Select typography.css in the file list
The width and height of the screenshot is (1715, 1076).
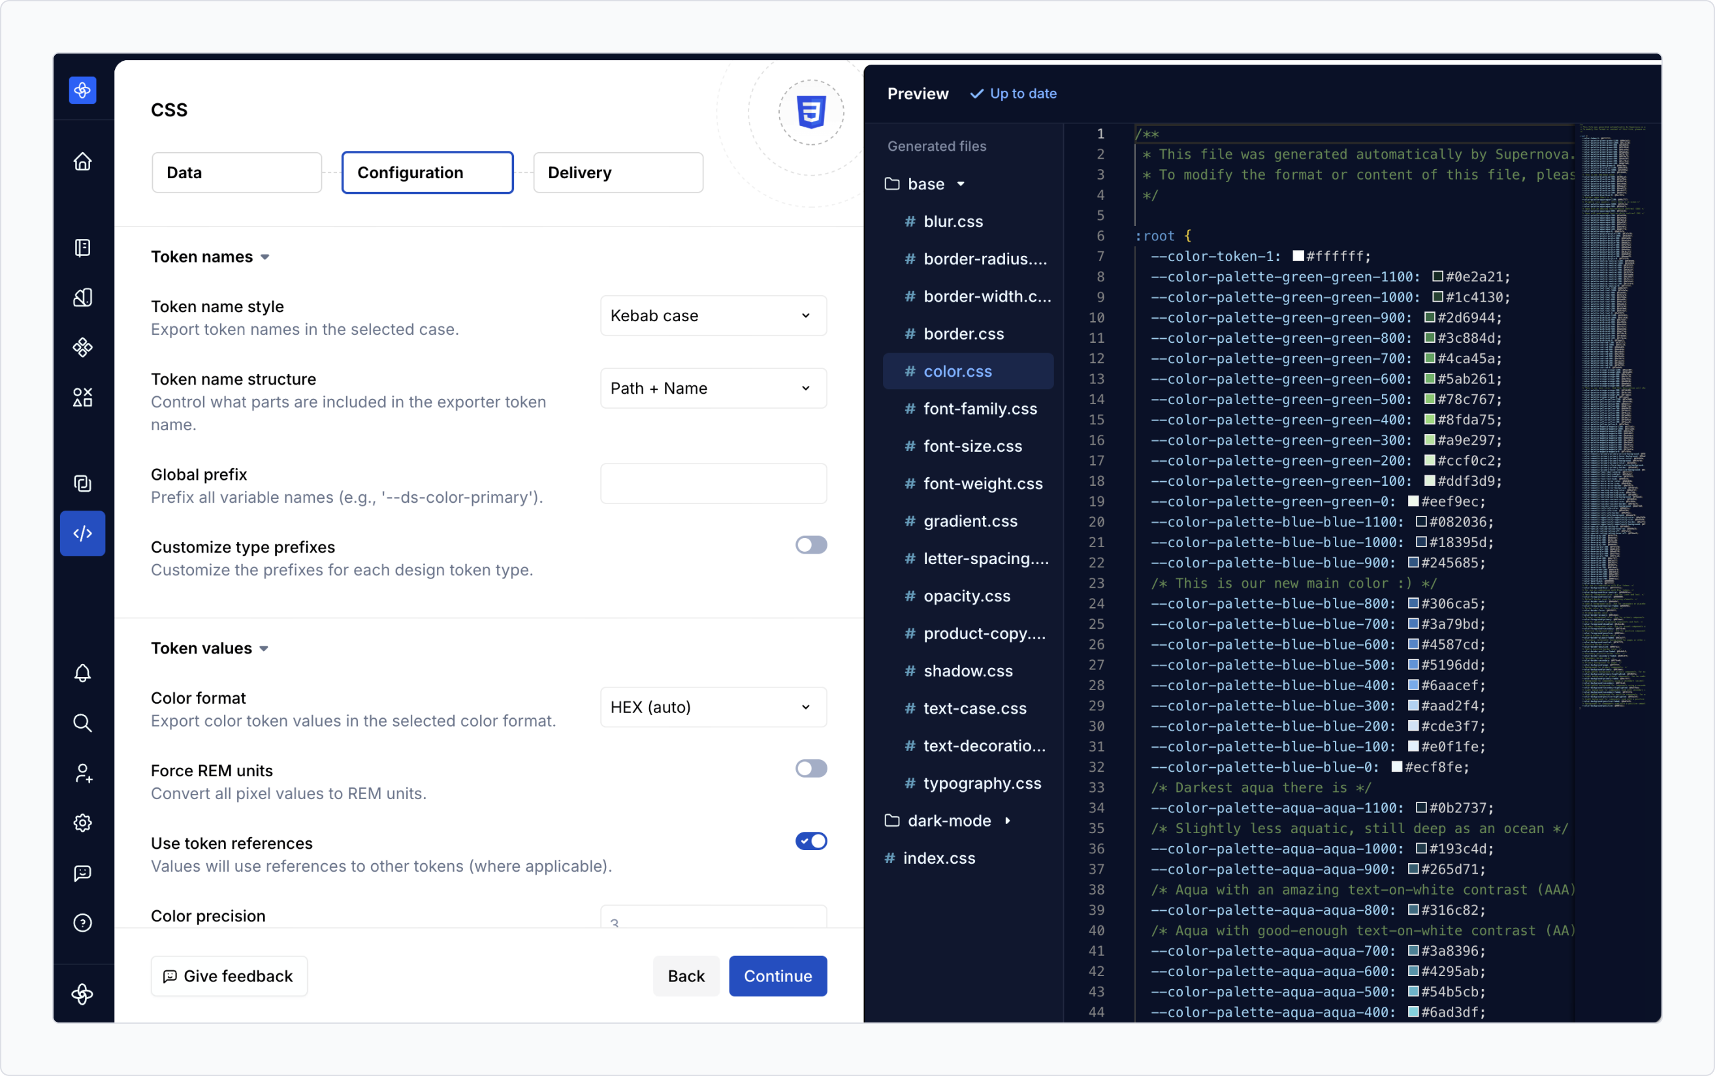click(x=982, y=783)
